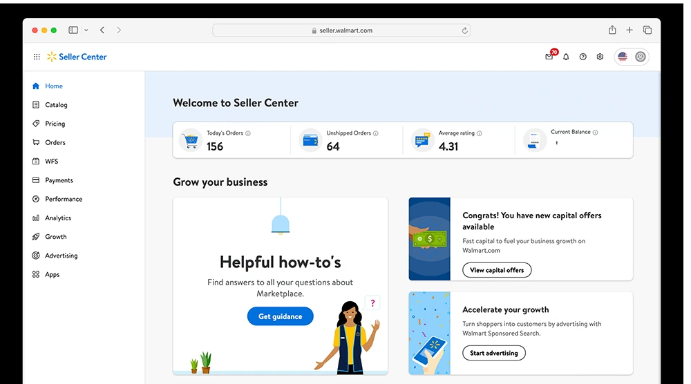This screenshot has width=691, height=384.
Task: Click the info icon next to Current Balance
Action: tap(595, 133)
